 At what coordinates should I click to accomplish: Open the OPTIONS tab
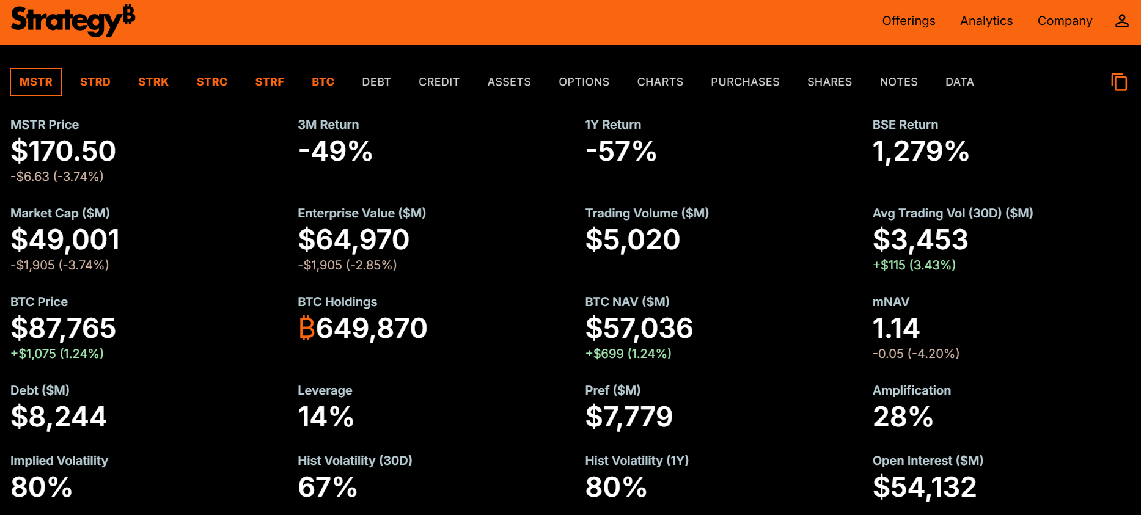click(x=584, y=82)
